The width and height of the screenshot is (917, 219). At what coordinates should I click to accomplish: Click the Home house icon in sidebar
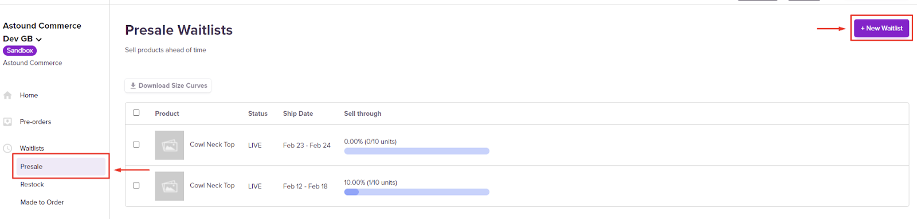(7, 95)
